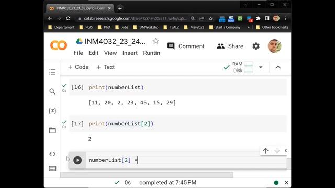Open the May2023 bookmark folder
Screen dimensions: 335x188
(194, 27)
